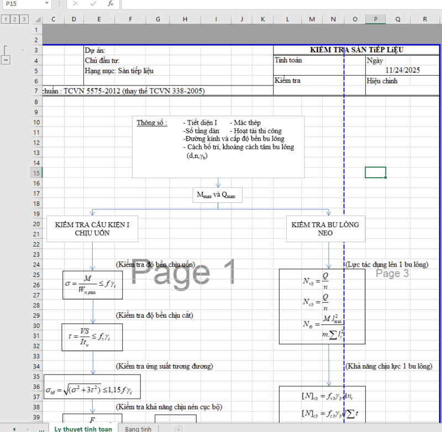This screenshot has height=432, width=442.
Task: Click the Insert Function fx icon
Action: [x=110, y=4]
